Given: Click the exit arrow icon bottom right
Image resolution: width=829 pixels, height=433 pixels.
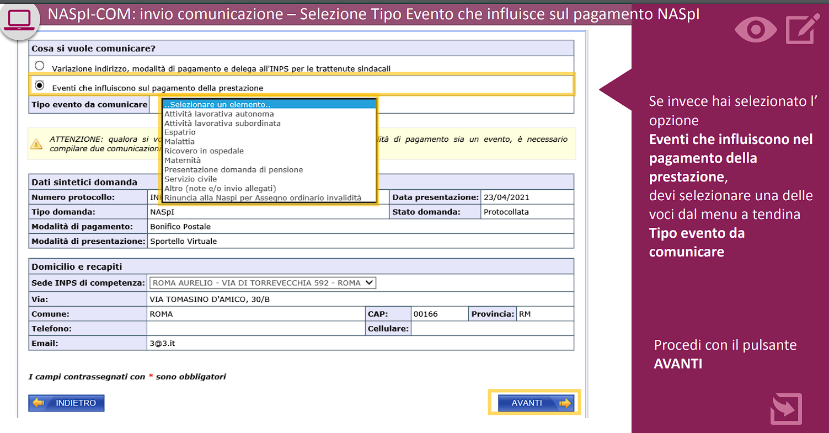Looking at the screenshot, I should [785, 409].
